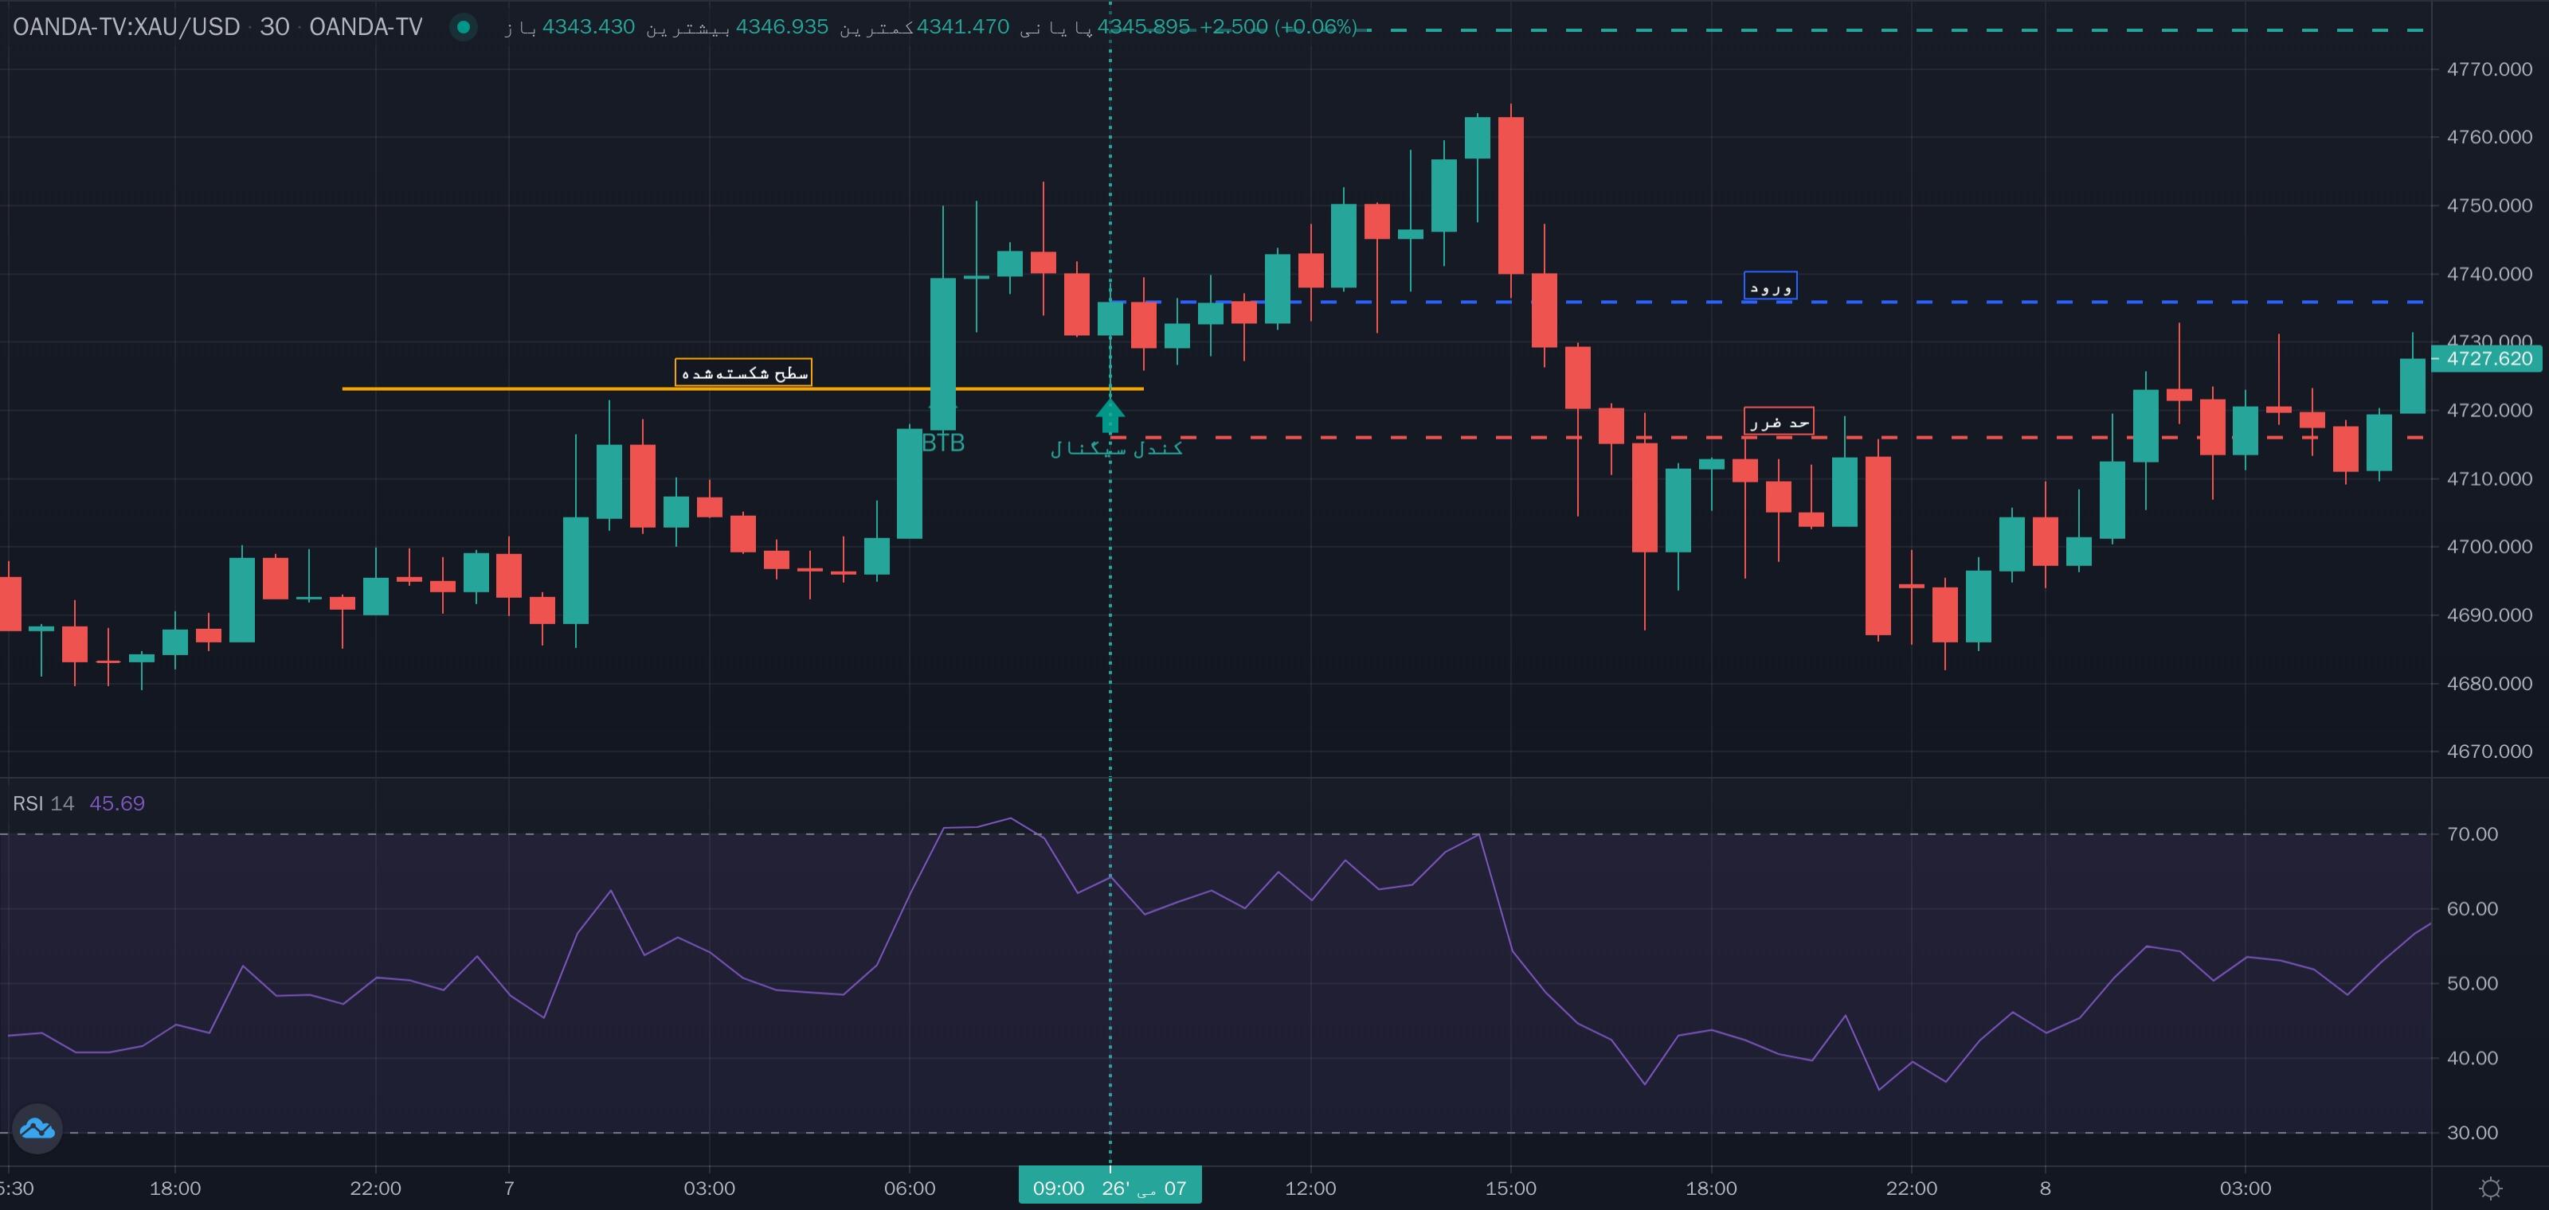Click the 4740.000 price axis label
This screenshot has width=2549, height=1210.
coord(2488,274)
